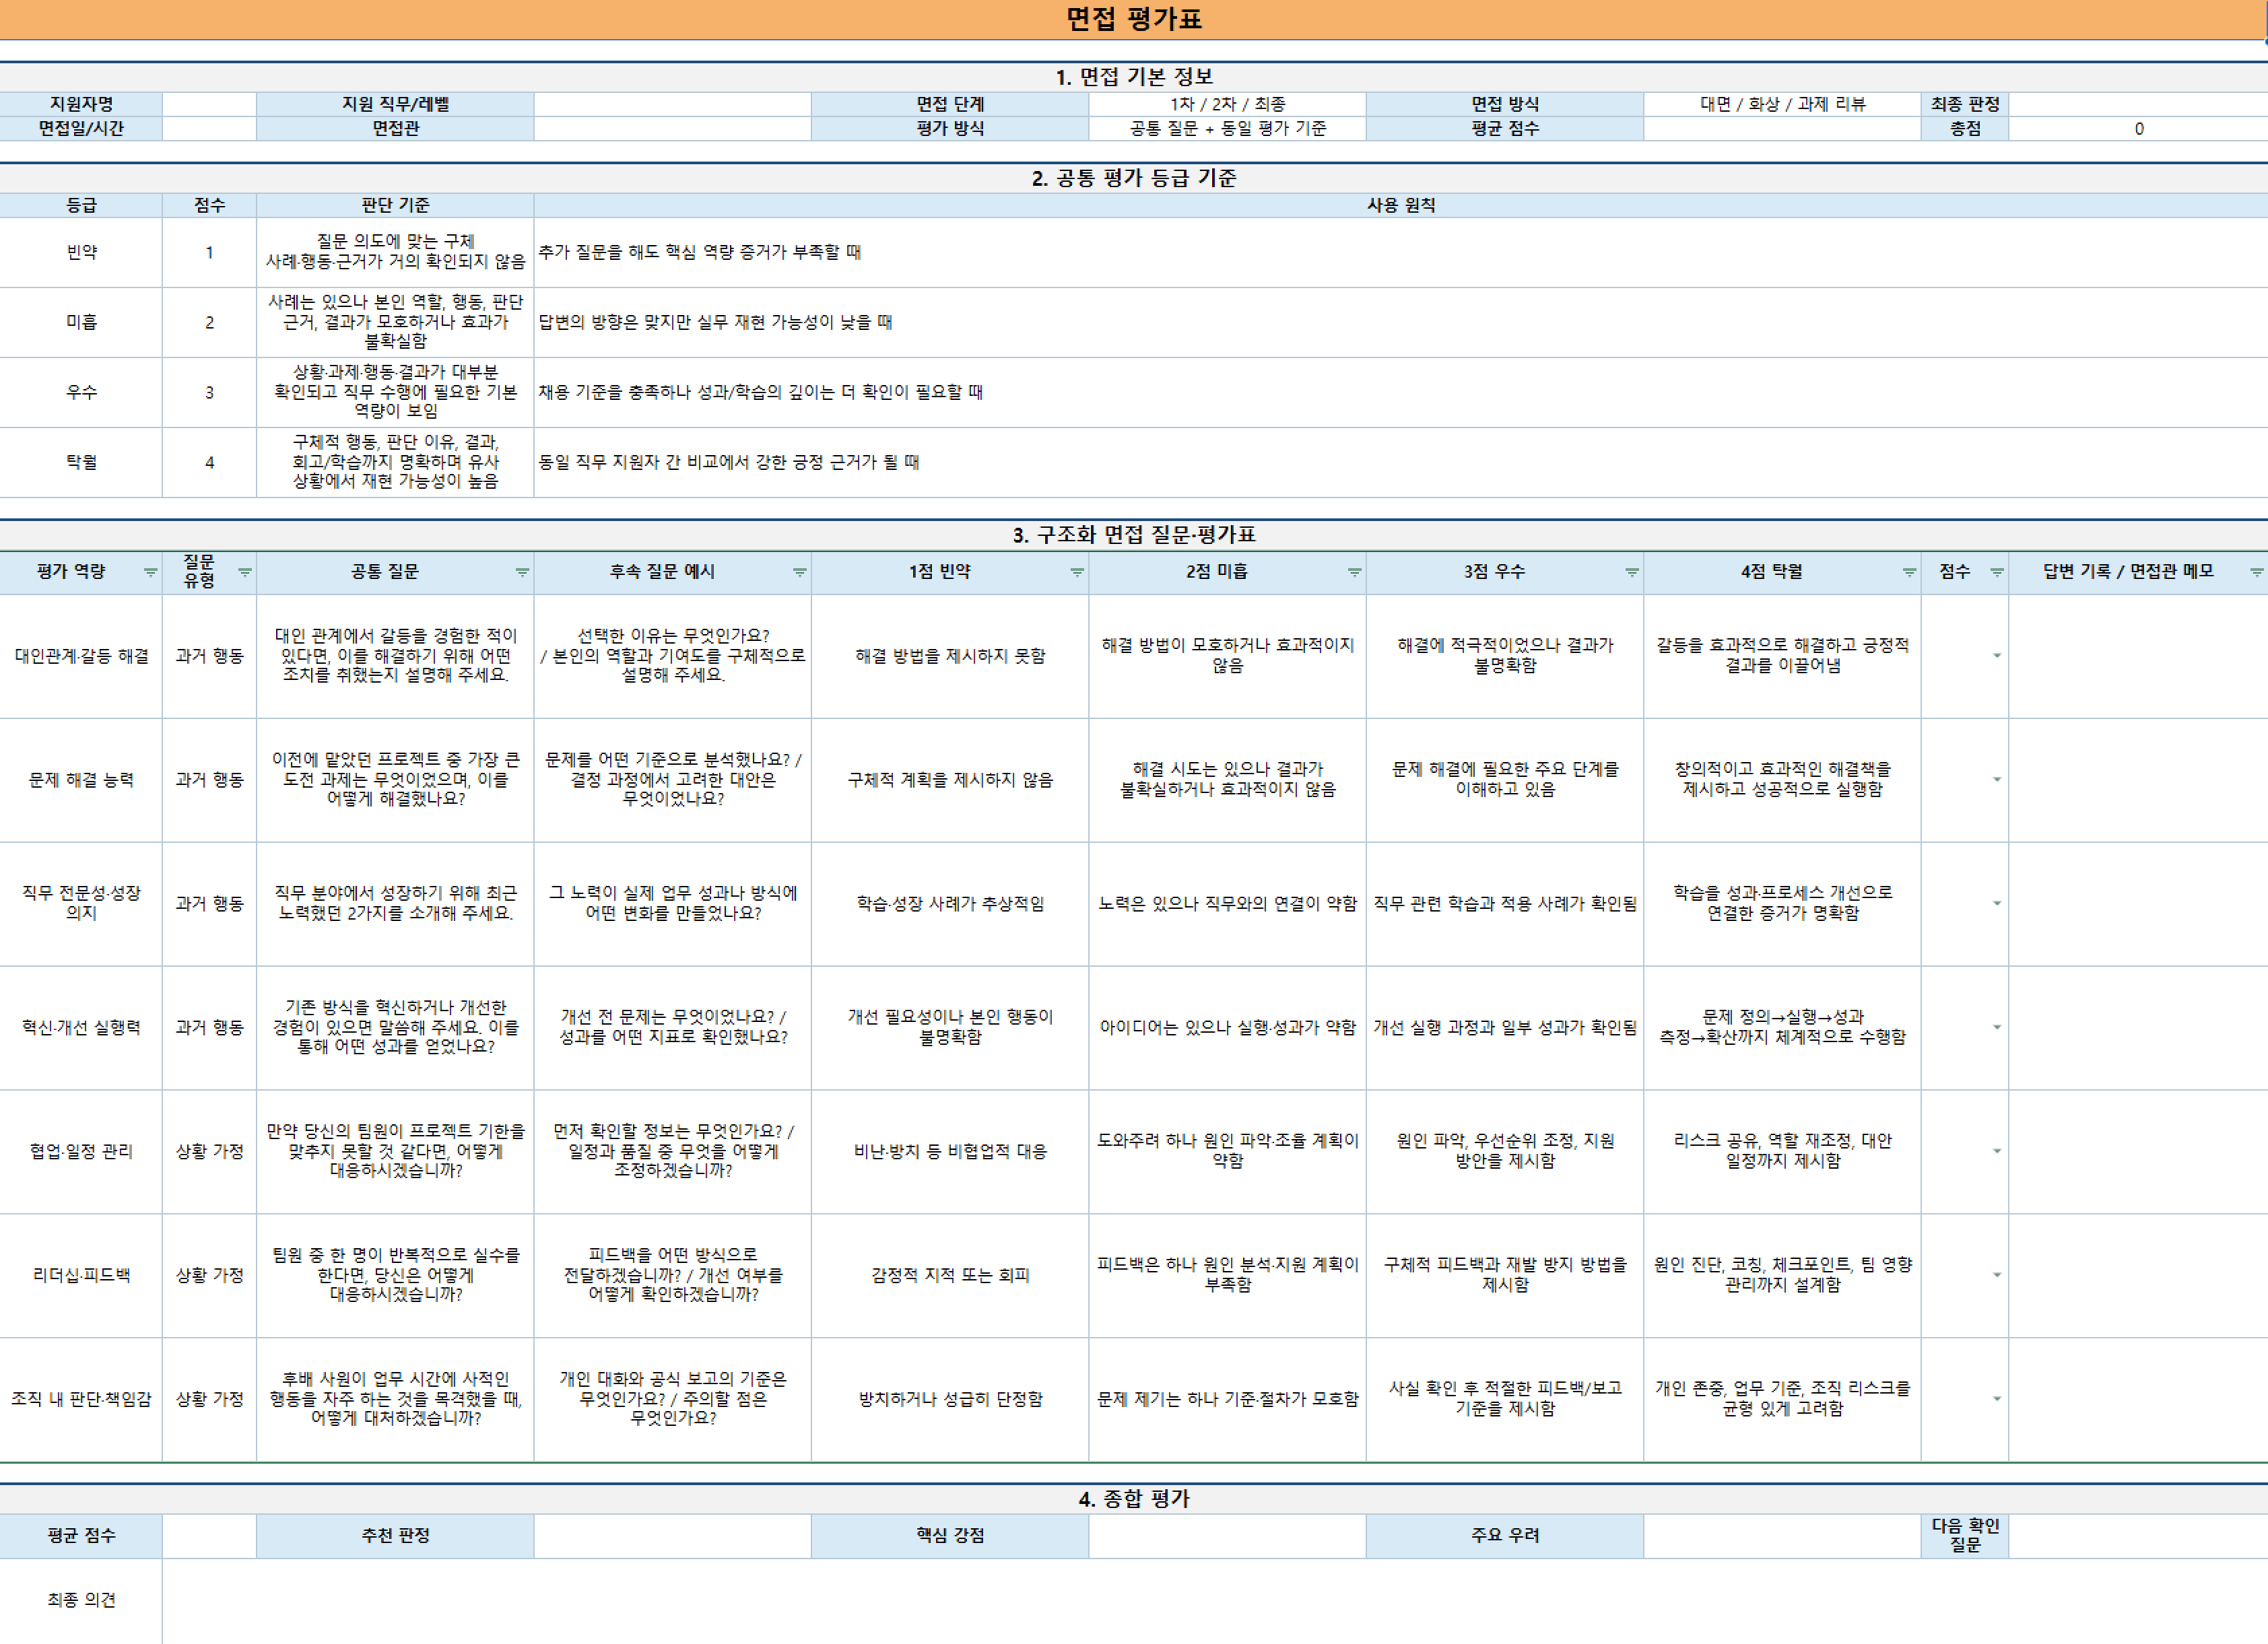Select the 빈약 grade cell
This screenshot has width=2268, height=1644.
81,253
